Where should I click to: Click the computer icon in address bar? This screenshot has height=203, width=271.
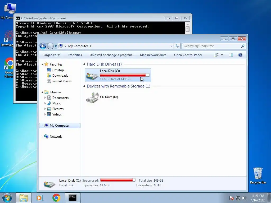[x=61, y=46]
